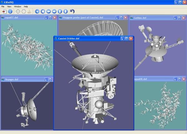Activate the Huygens probe window title bar
Viewport: 187px width, 134px height.
coord(93,18)
